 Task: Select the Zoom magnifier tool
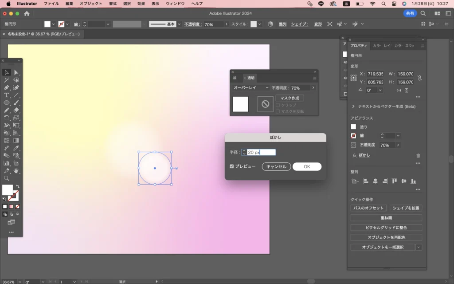pos(7,178)
